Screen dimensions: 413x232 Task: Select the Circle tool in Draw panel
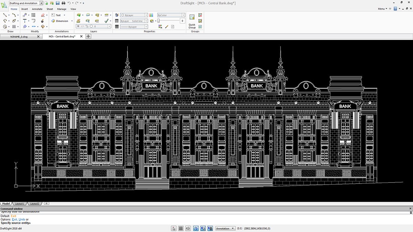(5, 26)
